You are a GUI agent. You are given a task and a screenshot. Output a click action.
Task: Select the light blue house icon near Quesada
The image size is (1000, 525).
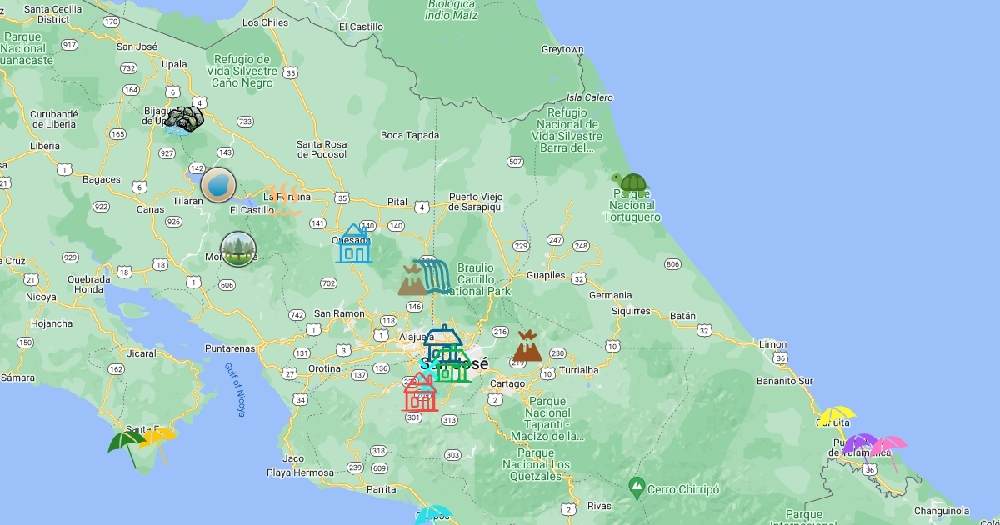tap(354, 243)
